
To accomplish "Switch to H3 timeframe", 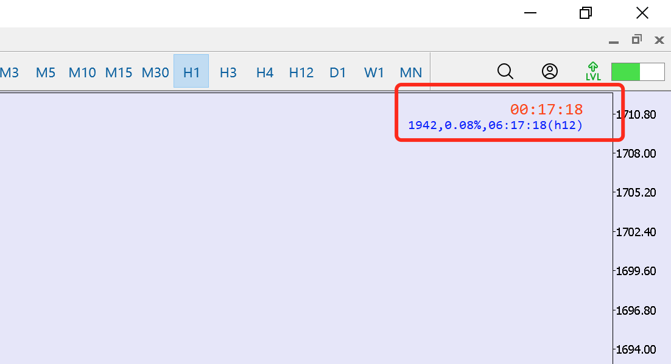I will coord(228,72).
